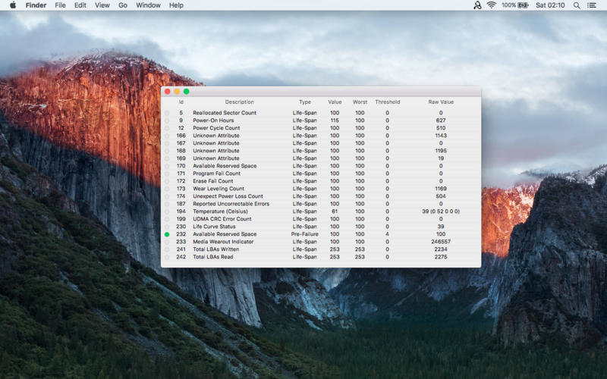The height and width of the screenshot is (379, 607).
Task: Click the menu bar icon left of Wi-Fi
Action: point(478,5)
